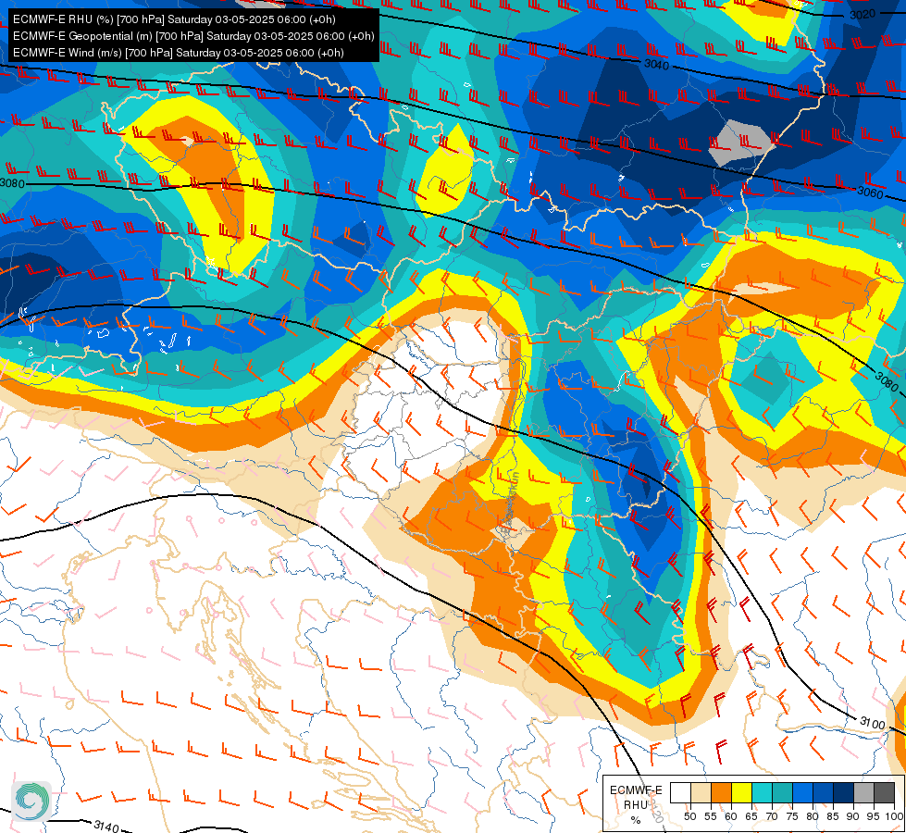Image resolution: width=906 pixels, height=833 pixels.
Task: Pick the navy 85–90 legend swatch
Action: (844, 793)
